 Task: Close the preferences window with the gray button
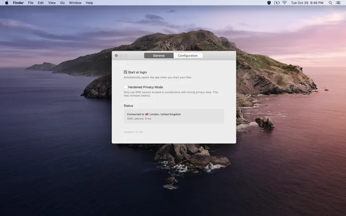pyautogui.click(x=116, y=55)
